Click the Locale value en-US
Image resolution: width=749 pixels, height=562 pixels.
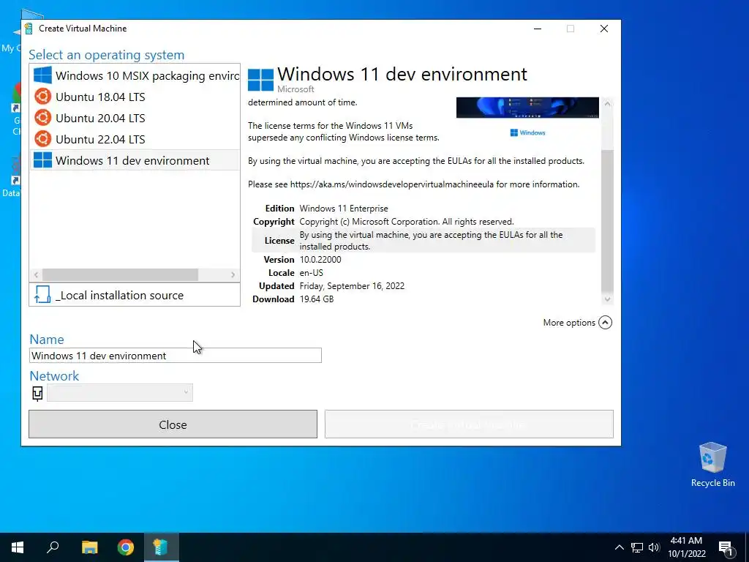tap(311, 273)
